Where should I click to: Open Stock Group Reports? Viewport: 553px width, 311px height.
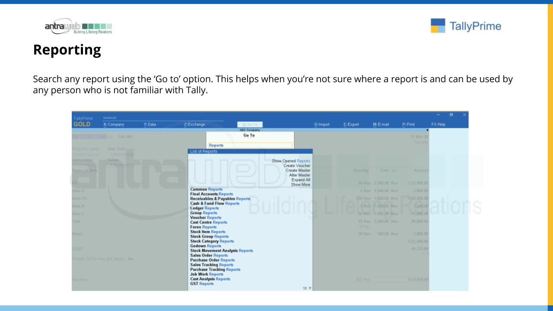click(x=210, y=237)
